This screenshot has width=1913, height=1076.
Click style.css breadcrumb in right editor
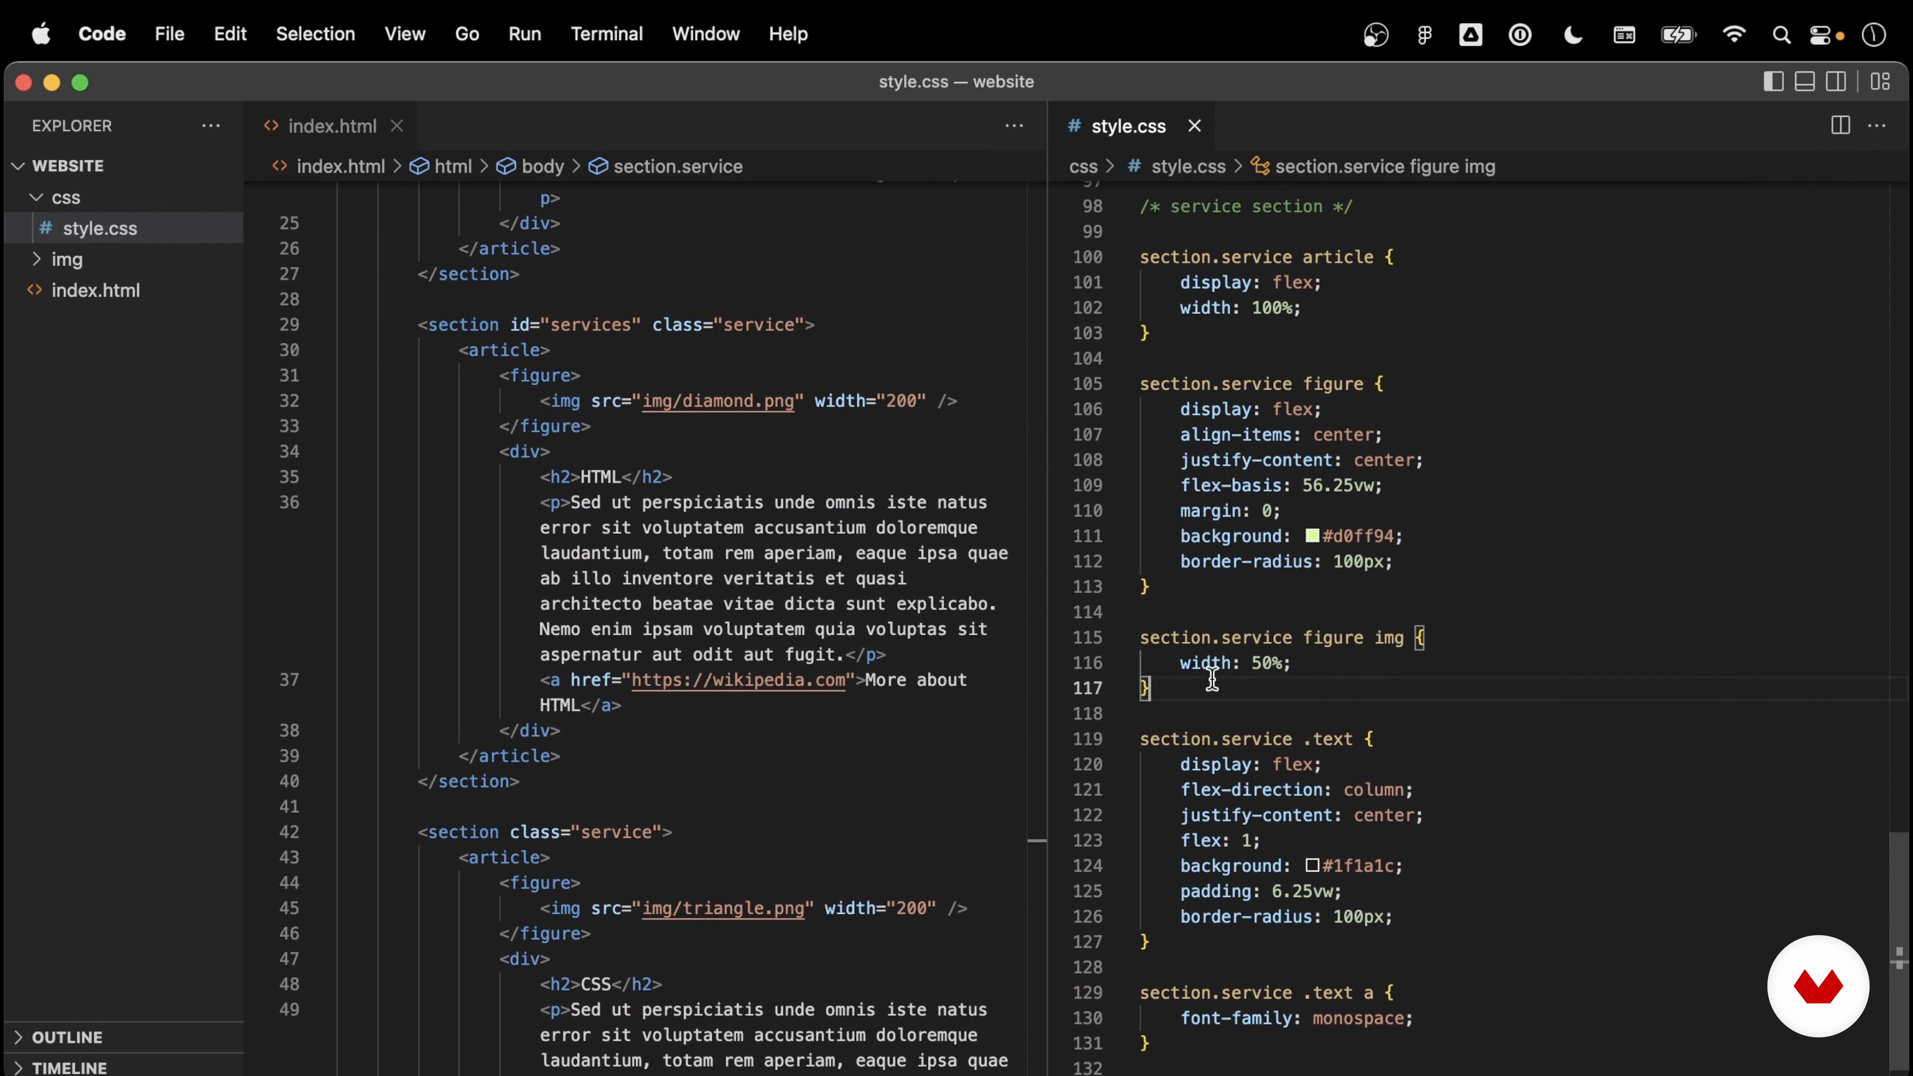coord(1188,166)
